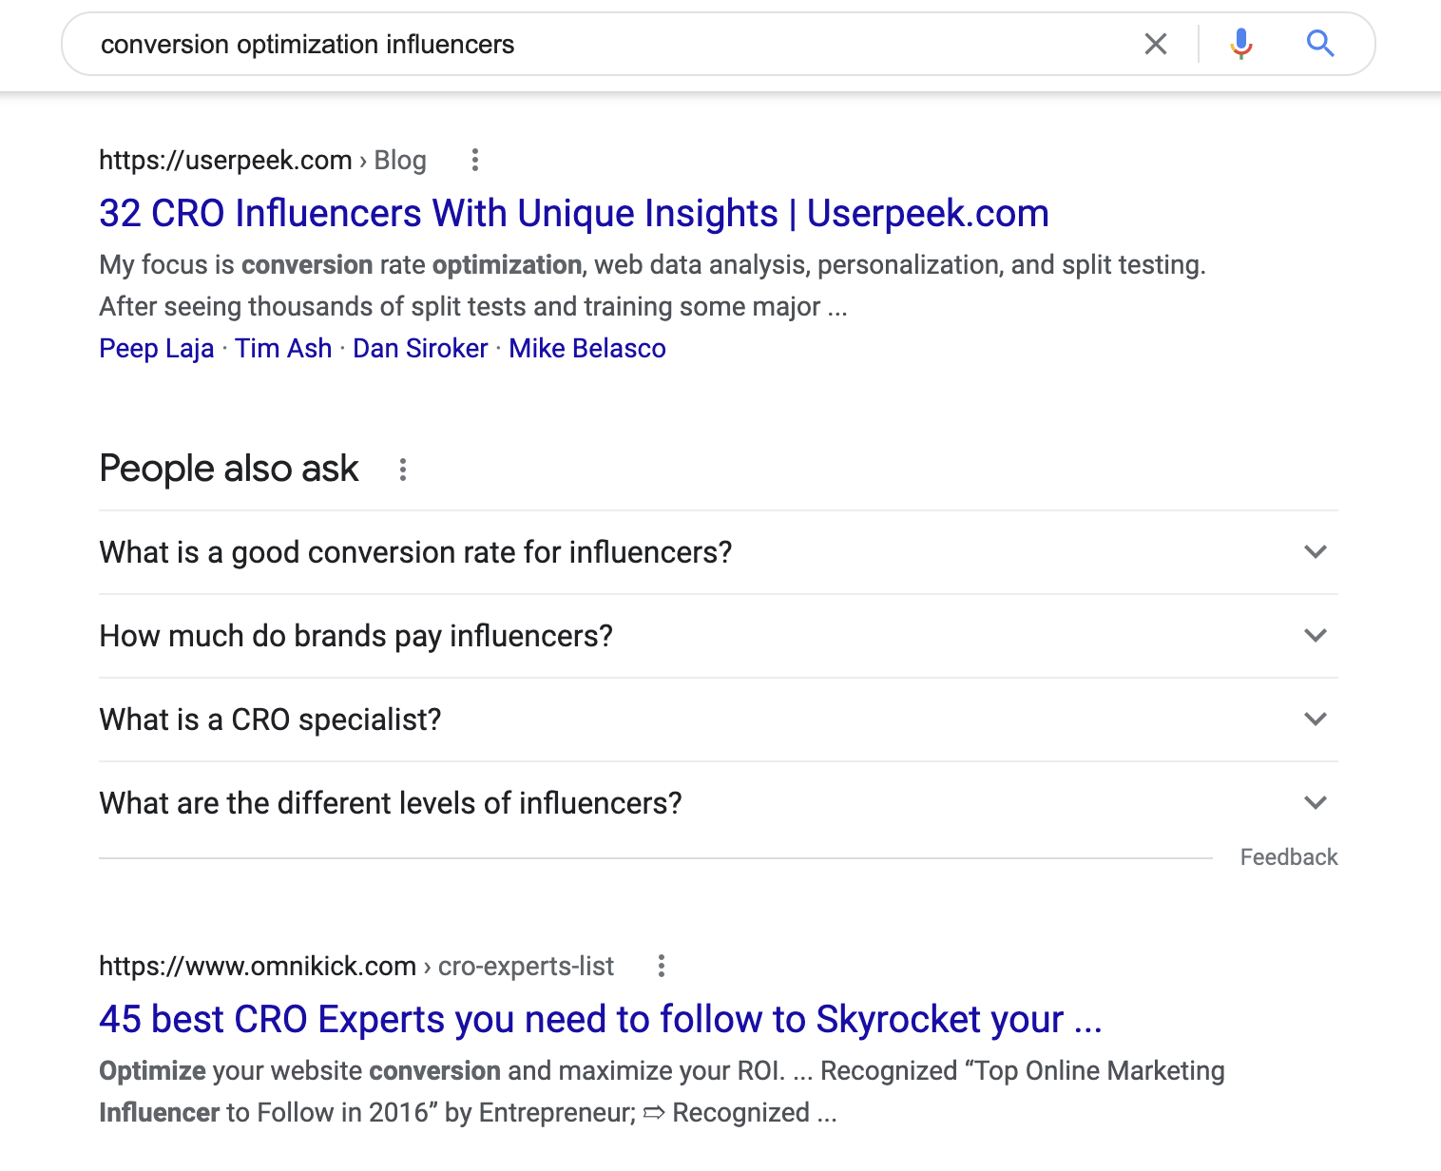This screenshot has width=1441, height=1171.
Task: Open options menu next to omnikick.com result
Action: pyautogui.click(x=662, y=966)
